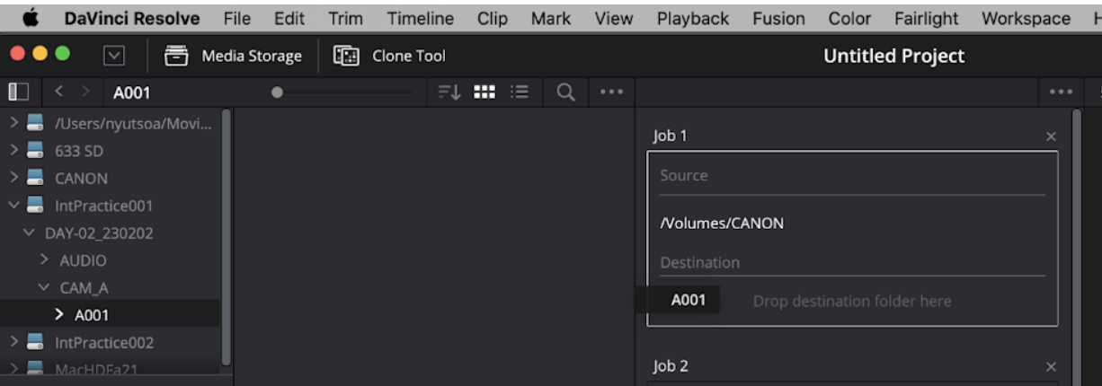The width and height of the screenshot is (1102, 386).
Task: Select the 633 SD drive
Action: (x=78, y=151)
